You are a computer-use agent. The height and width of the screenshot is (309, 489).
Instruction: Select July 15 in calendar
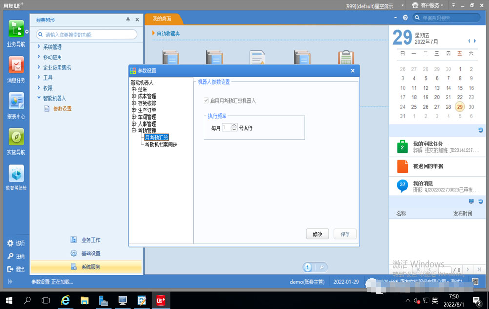tap(460, 88)
